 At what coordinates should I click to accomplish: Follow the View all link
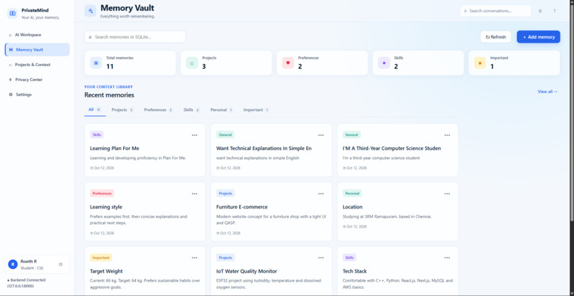547,92
